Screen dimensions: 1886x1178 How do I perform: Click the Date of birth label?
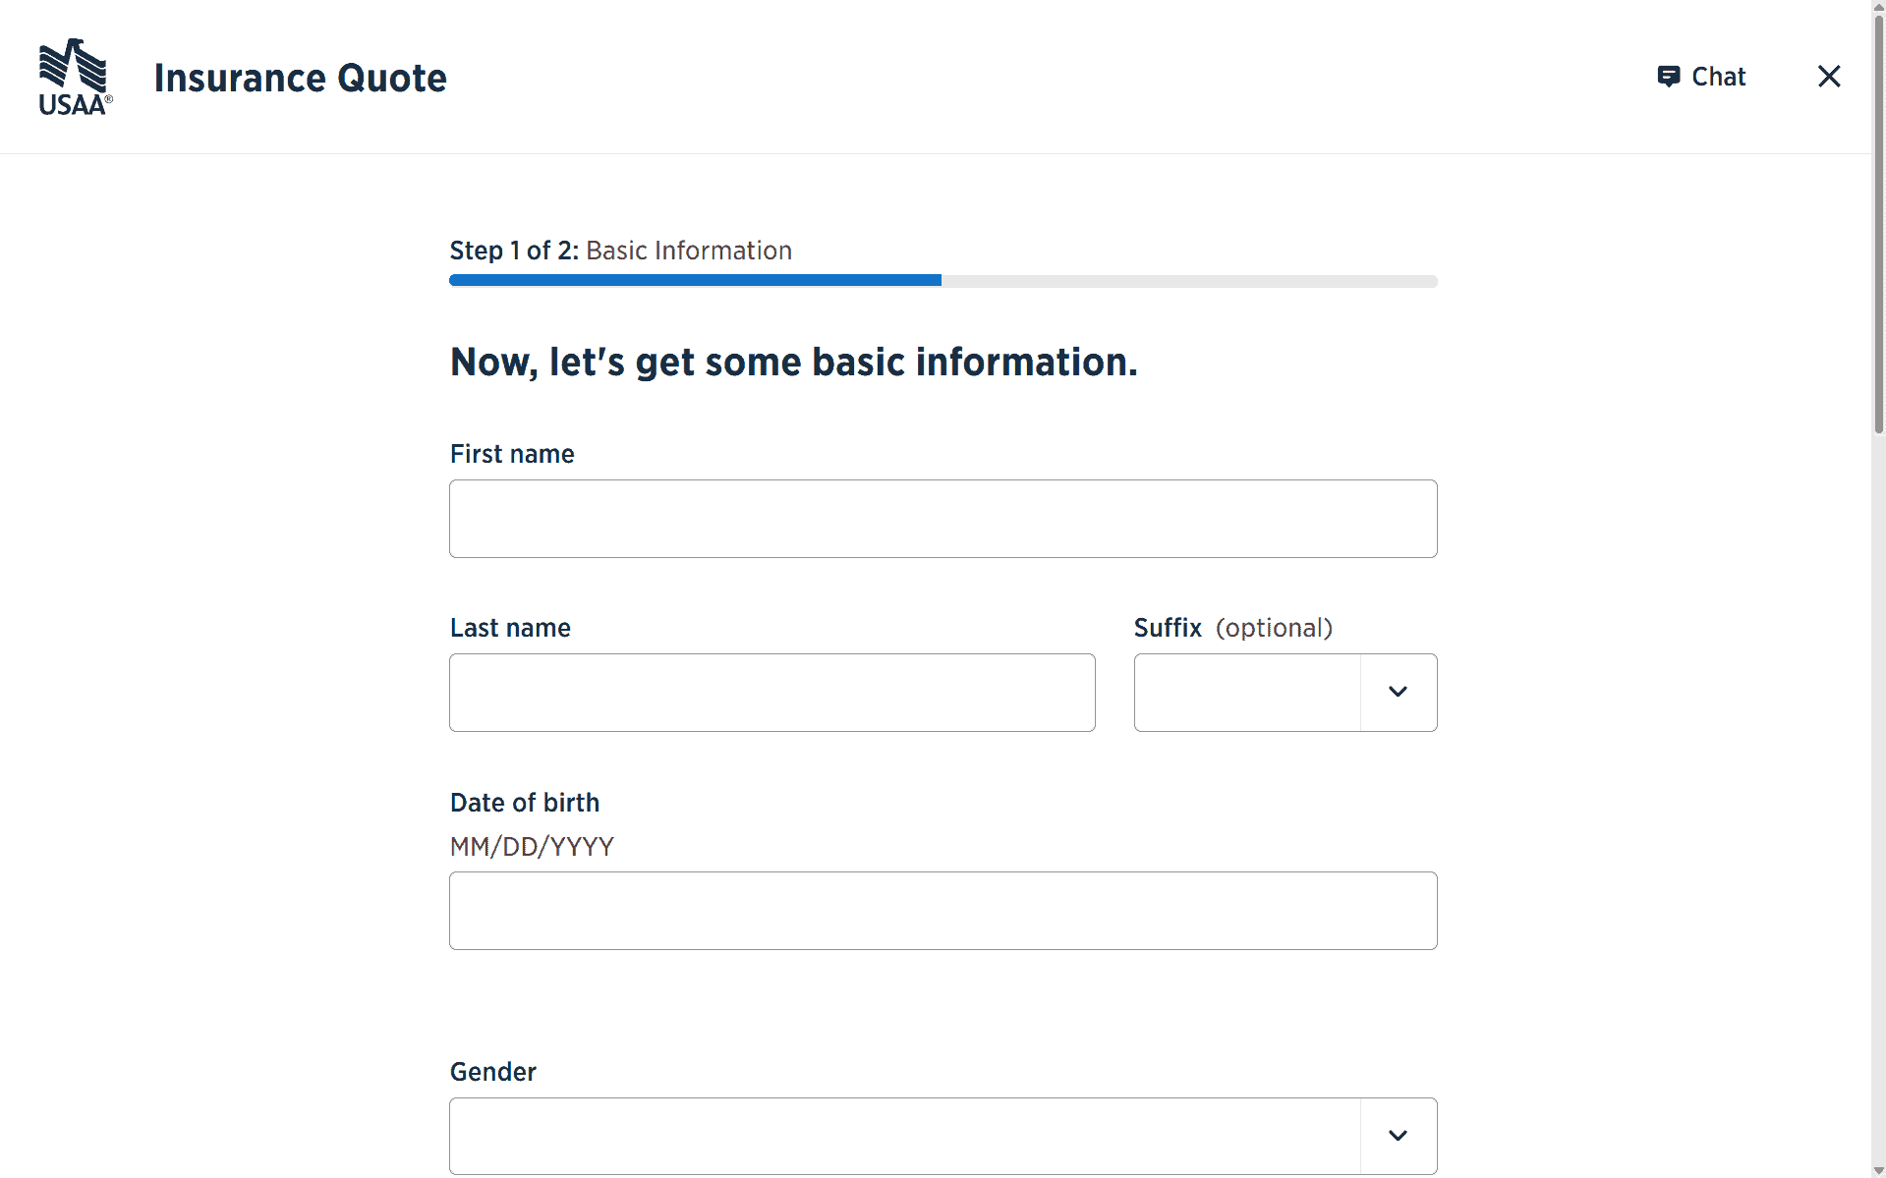pyautogui.click(x=524, y=802)
